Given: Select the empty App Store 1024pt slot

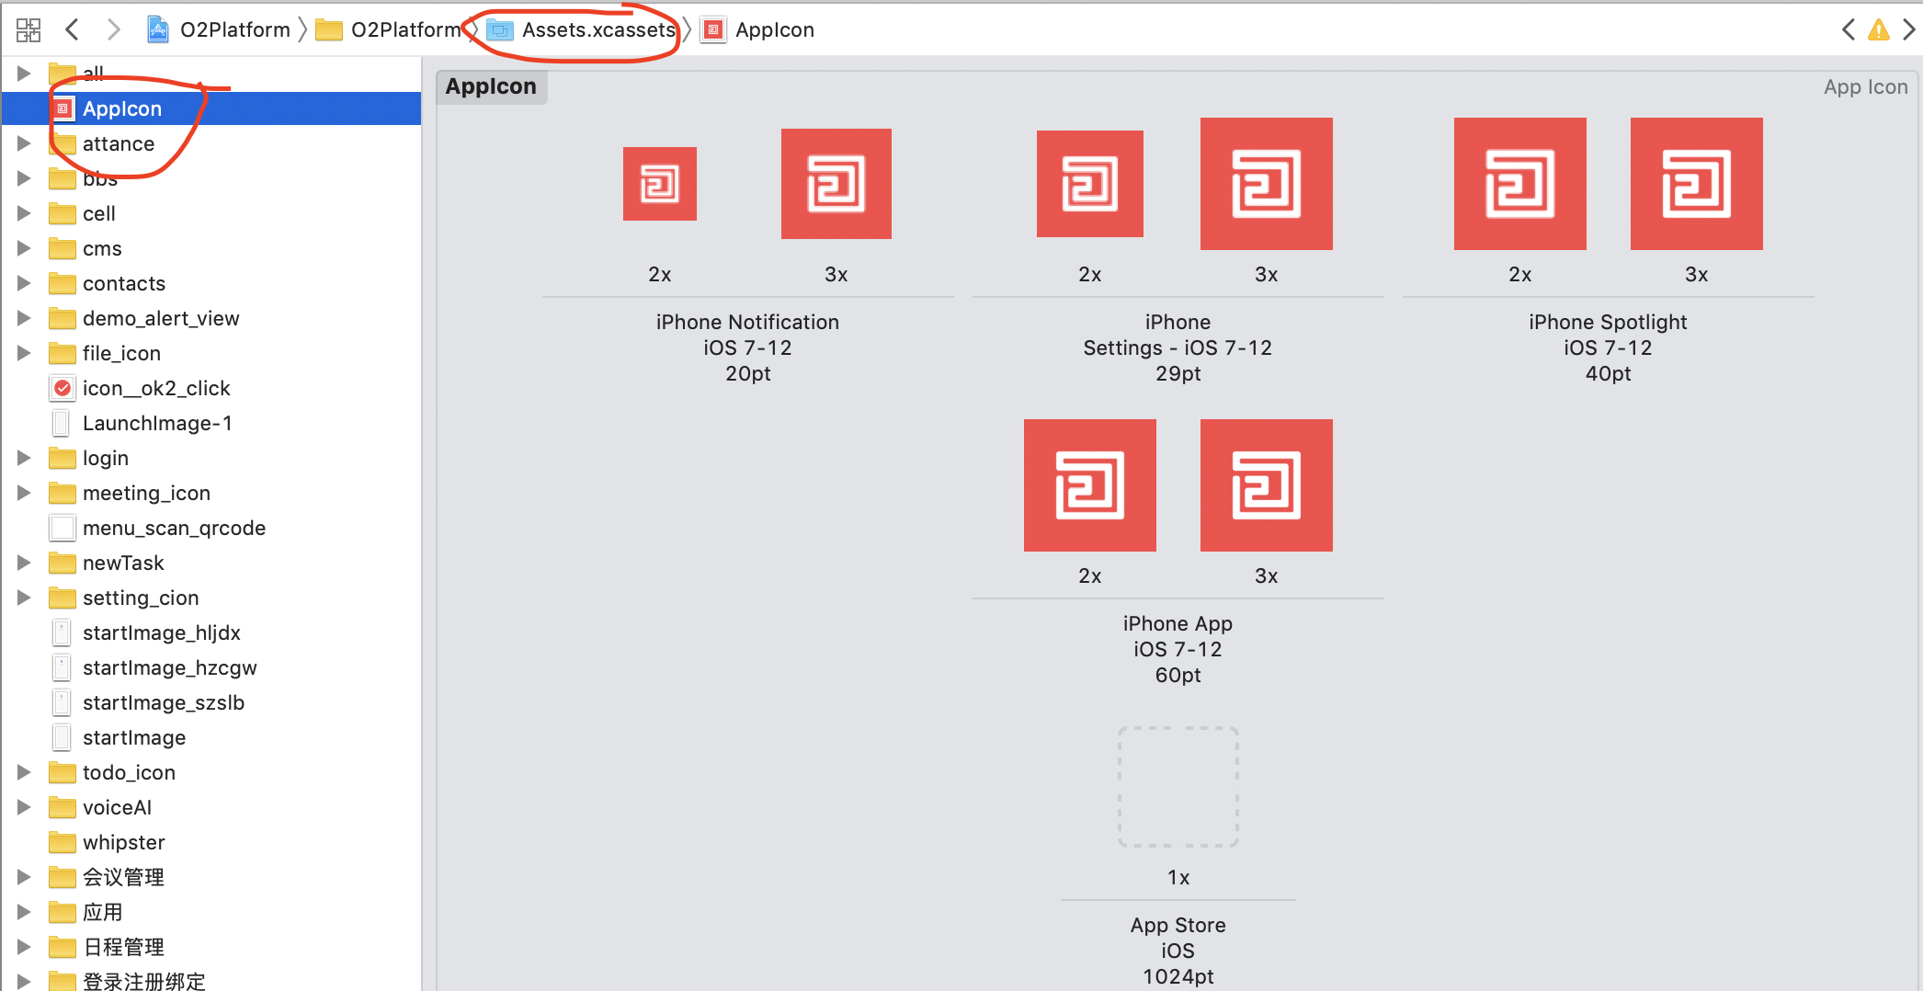Looking at the screenshot, I should coord(1178,787).
